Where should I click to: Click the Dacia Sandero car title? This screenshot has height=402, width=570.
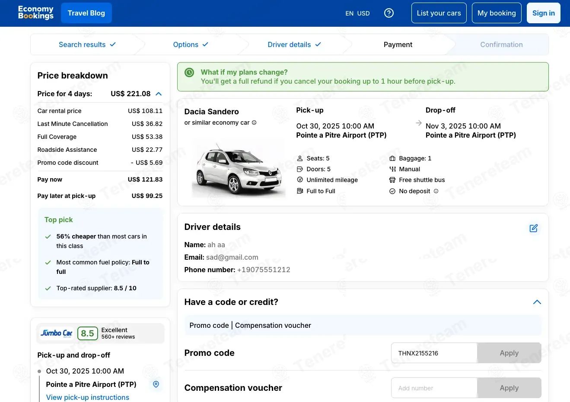click(211, 112)
